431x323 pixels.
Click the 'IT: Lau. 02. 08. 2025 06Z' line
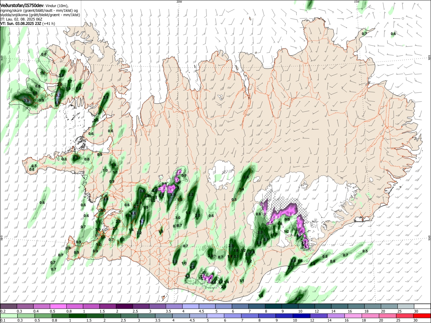(21, 19)
